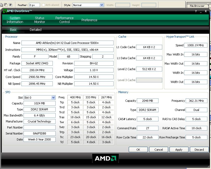Click the Serial Number value 8A6F5DB8
The height and width of the screenshot is (169, 211).
pyautogui.click(x=39, y=133)
